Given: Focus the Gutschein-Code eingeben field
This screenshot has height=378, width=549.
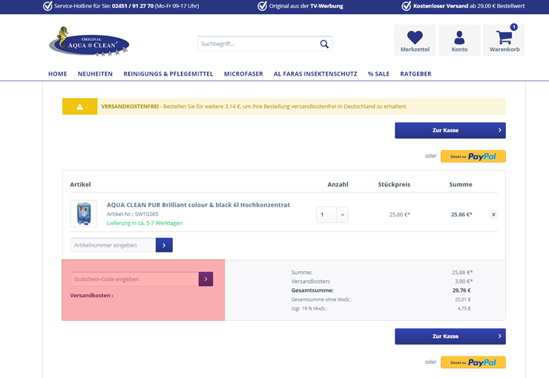Looking at the screenshot, I should (x=134, y=279).
